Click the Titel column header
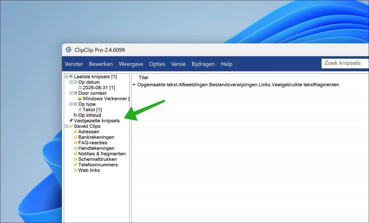The width and height of the screenshot is (369, 223). (x=143, y=77)
